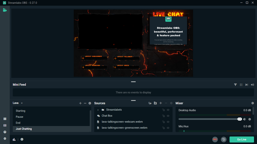257x144 pixels.
Task: Toggle Studio Mode columns icon in sidebar
Action: pos(5,125)
